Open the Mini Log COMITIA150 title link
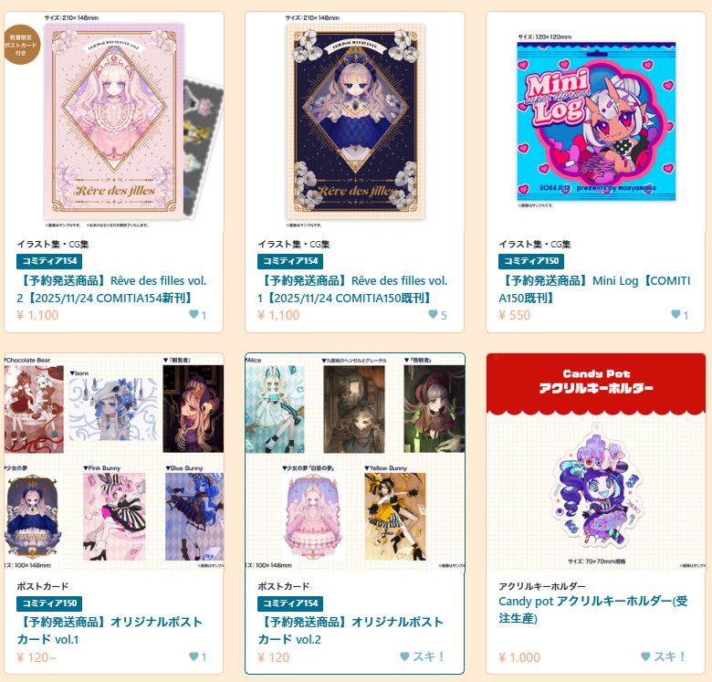 click(x=594, y=289)
